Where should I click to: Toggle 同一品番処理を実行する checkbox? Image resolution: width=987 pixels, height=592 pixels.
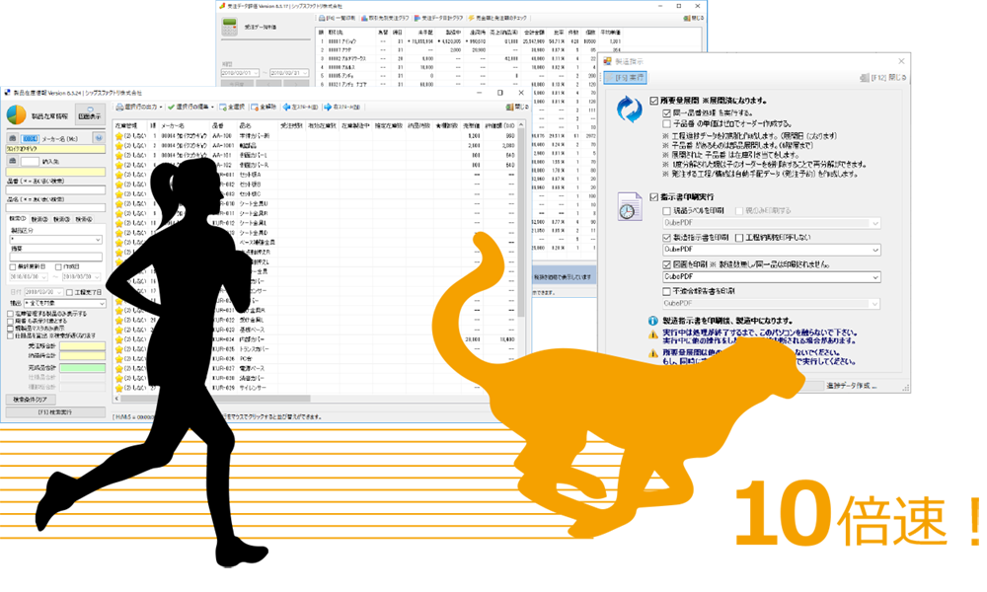666,113
